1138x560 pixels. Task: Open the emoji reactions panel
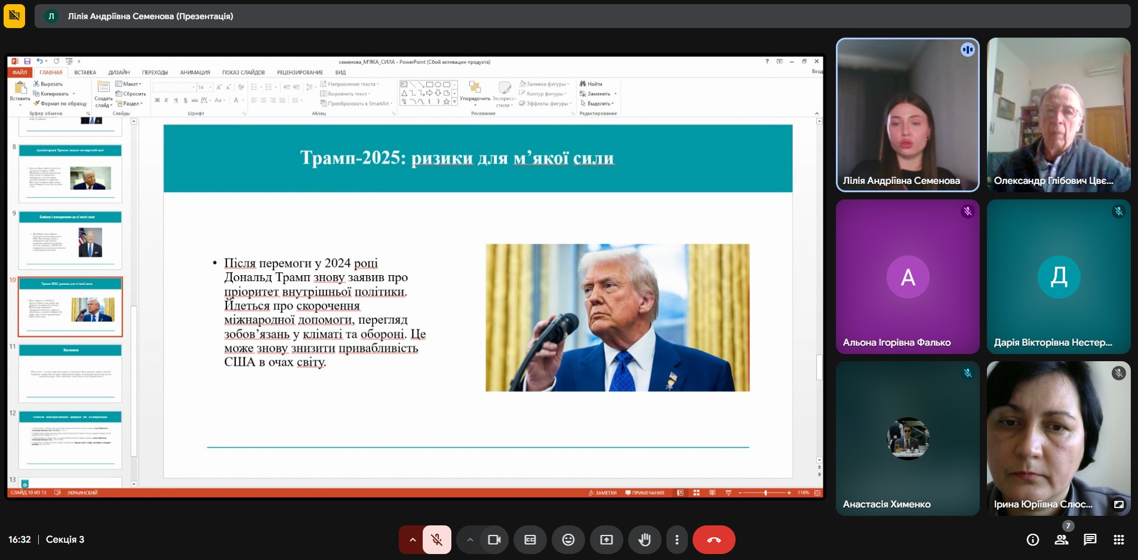pyautogui.click(x=568, y=540)
